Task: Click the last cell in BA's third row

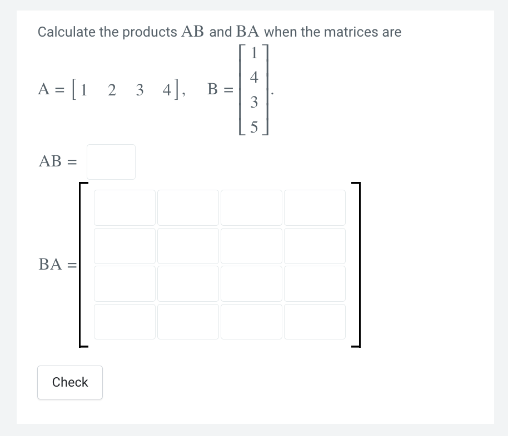Action: tap(315, 283)
